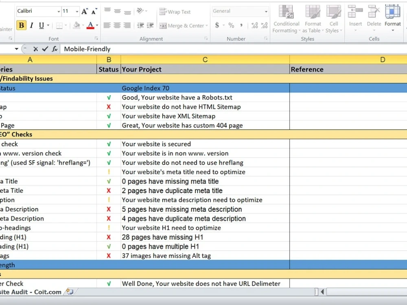Click Merge & Center button

pos(182,26)
